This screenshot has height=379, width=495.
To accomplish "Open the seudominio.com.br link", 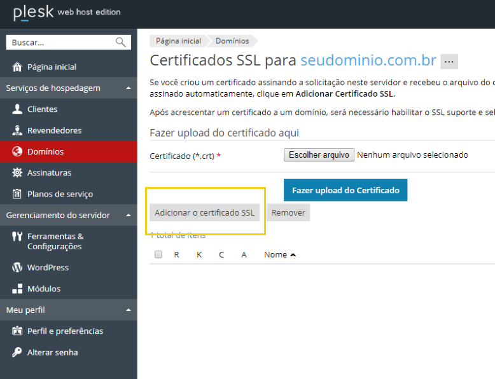I will pos(368,60).
